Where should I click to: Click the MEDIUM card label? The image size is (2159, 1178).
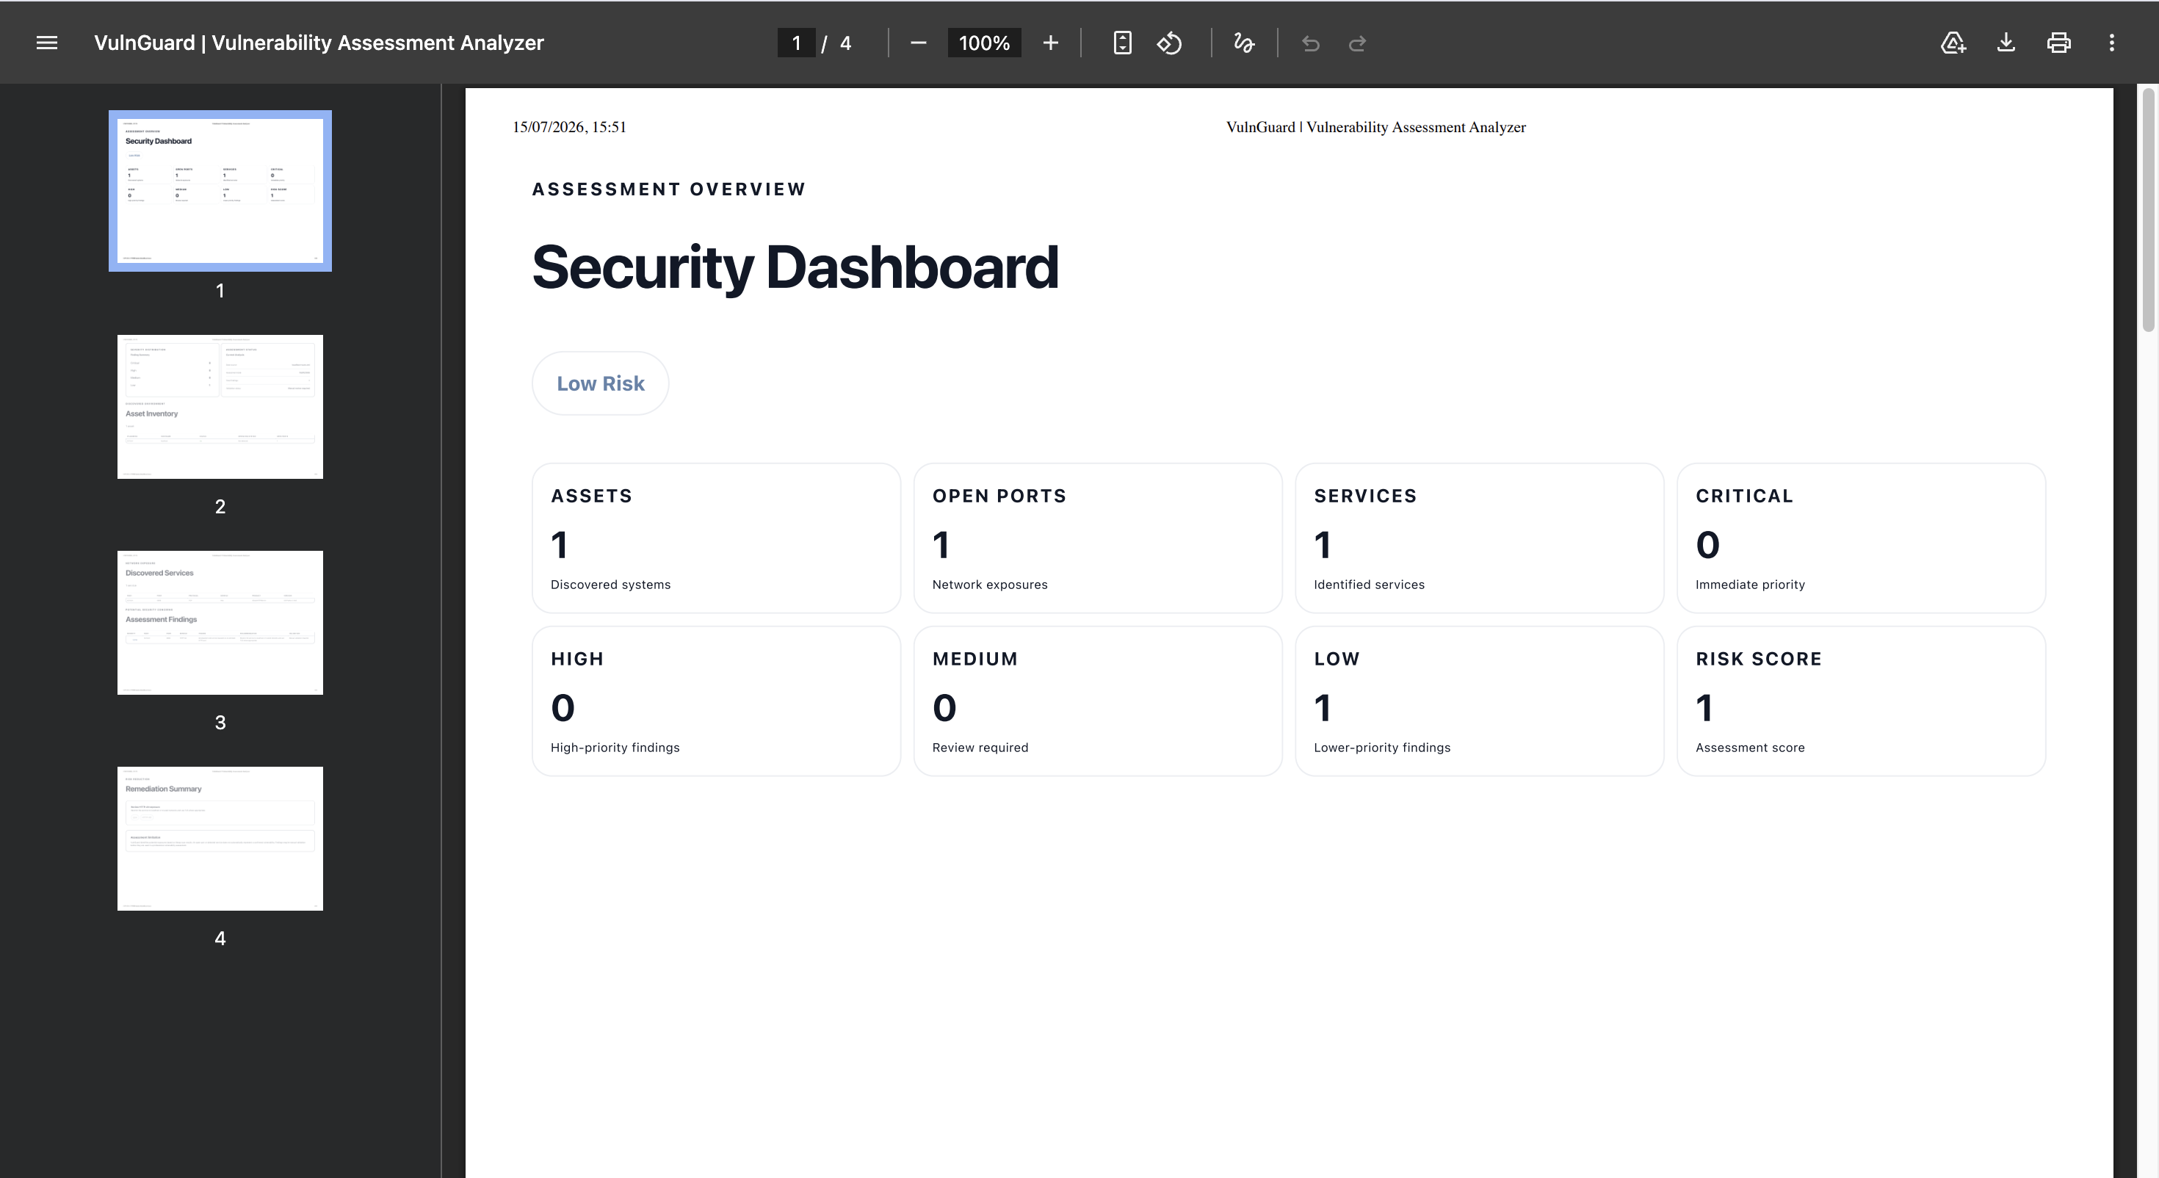[x=974, y=659]
